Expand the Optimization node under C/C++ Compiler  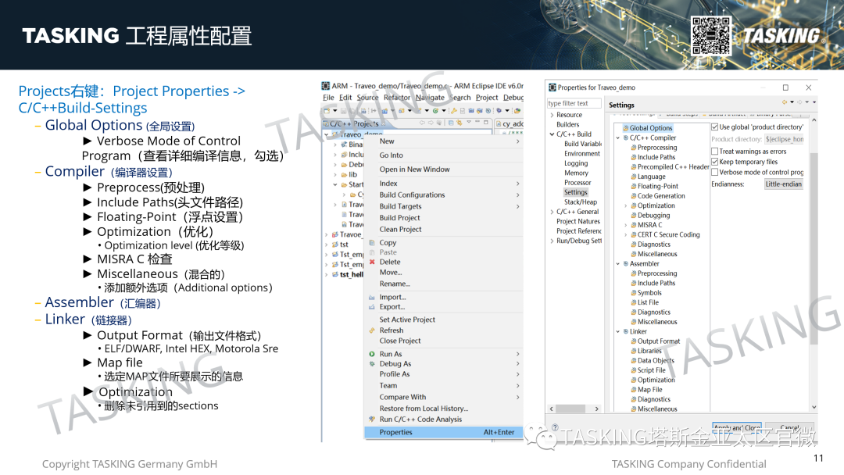click(625, 205)
